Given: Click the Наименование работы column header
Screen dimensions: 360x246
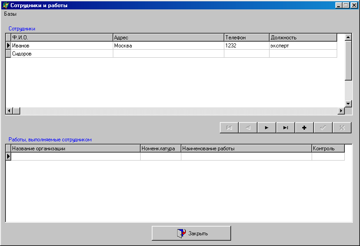Looking at the screenshot, I should click(x=247, y=148).
